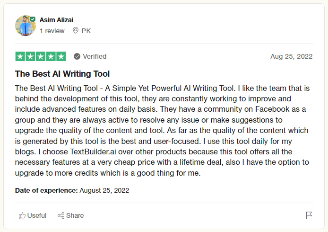The image size is (328, 232).
Task: Flag this review with the flag icon
Action: [309, 215]
